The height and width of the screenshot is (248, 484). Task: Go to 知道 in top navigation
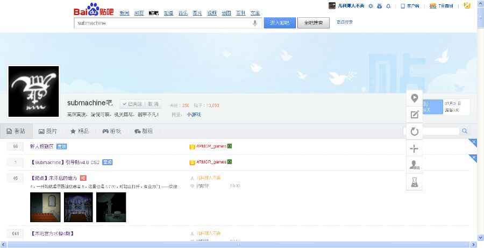[168, 13]
